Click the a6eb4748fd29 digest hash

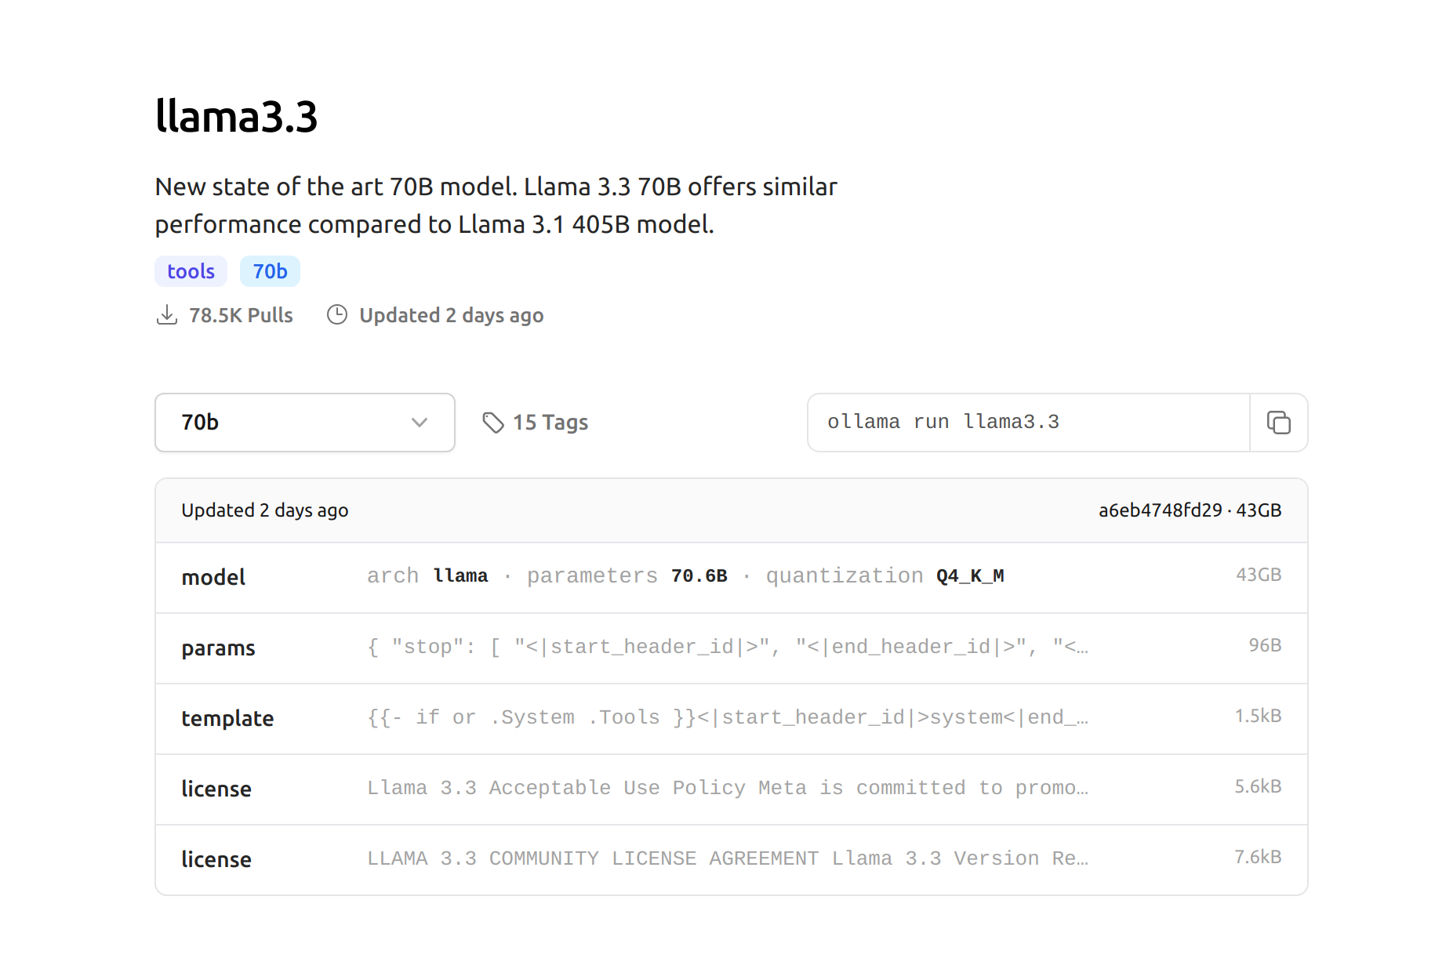(x=1160, y=510)
